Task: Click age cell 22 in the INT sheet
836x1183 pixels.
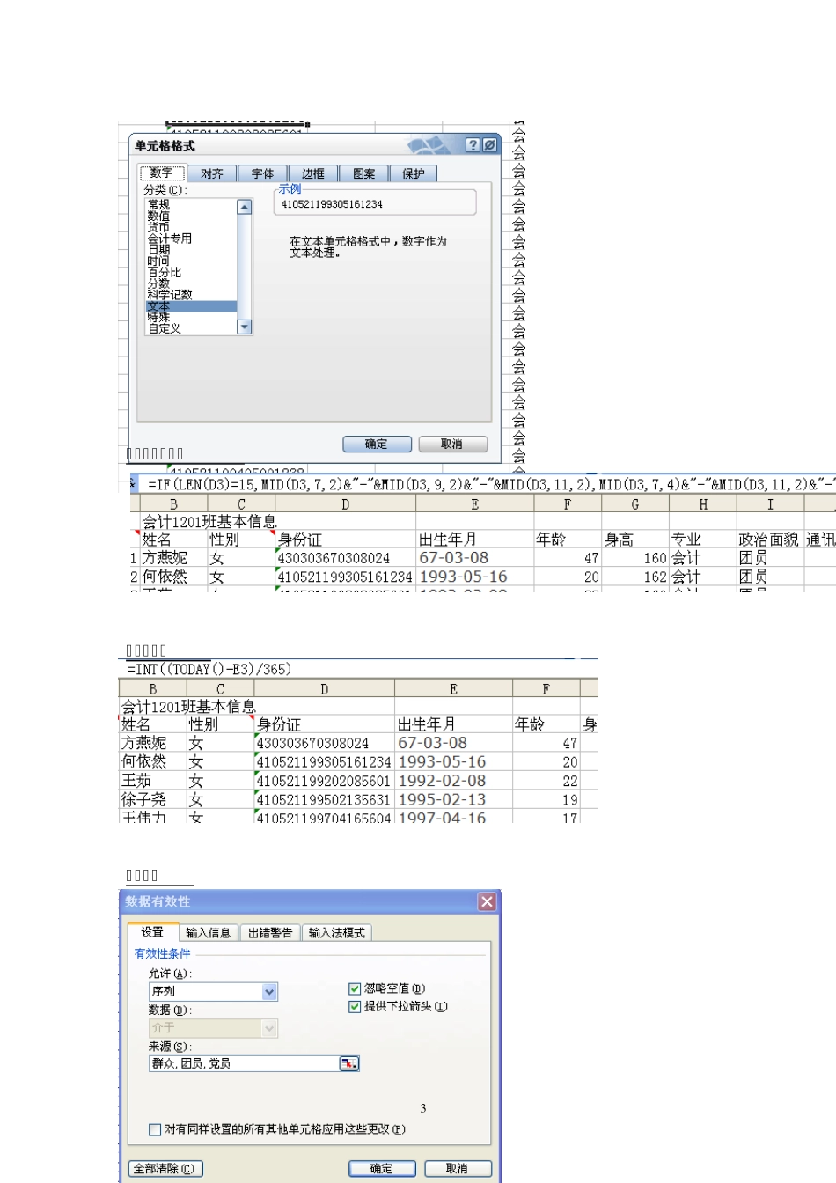Action: click(x=546, y=781)
